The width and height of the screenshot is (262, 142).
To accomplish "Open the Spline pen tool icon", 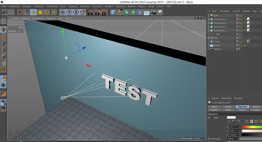I will 120,12.
